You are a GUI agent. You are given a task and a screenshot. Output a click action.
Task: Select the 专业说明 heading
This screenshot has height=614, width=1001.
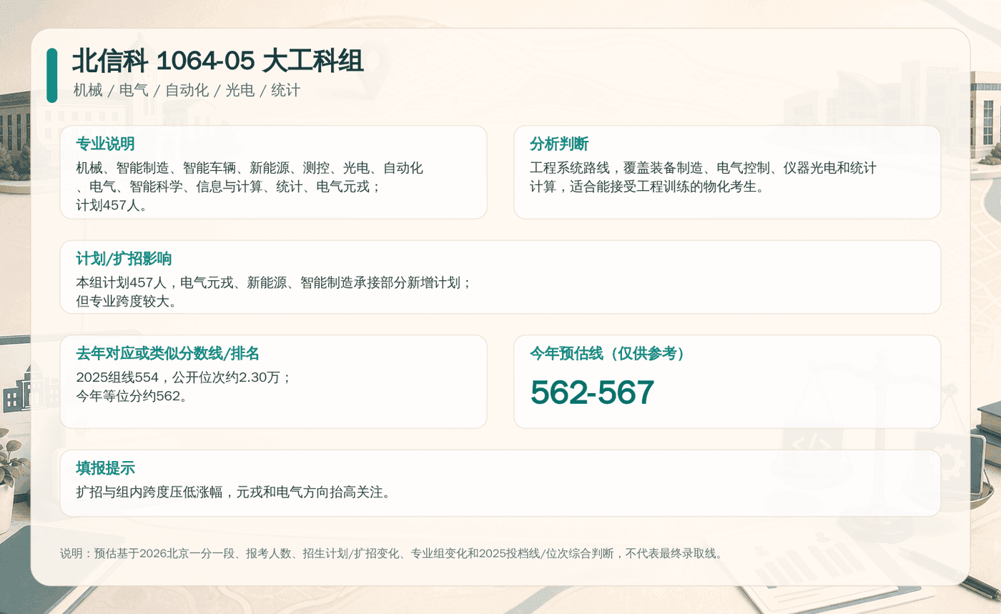click(106, 144)
